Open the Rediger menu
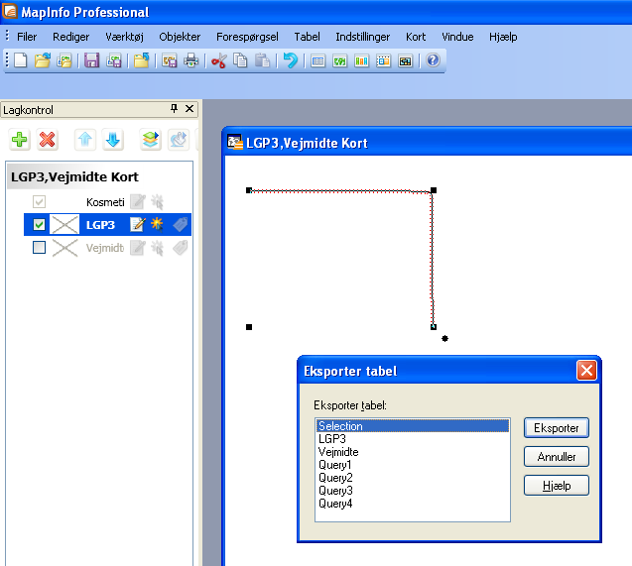The image size is (632, 566). (x=71, y=37)
